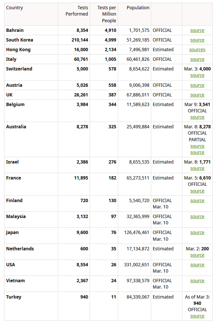Open the Finland source link
This screenshot has height=326, width=216.
pyautogui.click(x=197, y=201)
